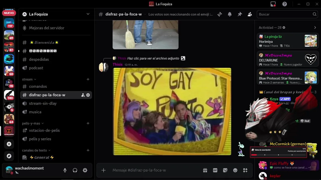
Task: Collapse the pelis-y-mas category
Action: 33,123
